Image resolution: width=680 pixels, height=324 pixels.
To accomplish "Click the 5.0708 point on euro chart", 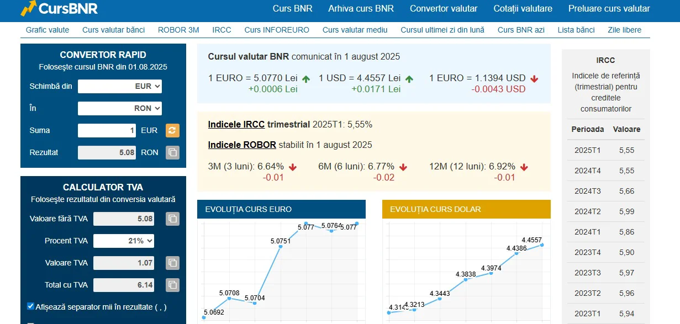I will tap(229, 299).
